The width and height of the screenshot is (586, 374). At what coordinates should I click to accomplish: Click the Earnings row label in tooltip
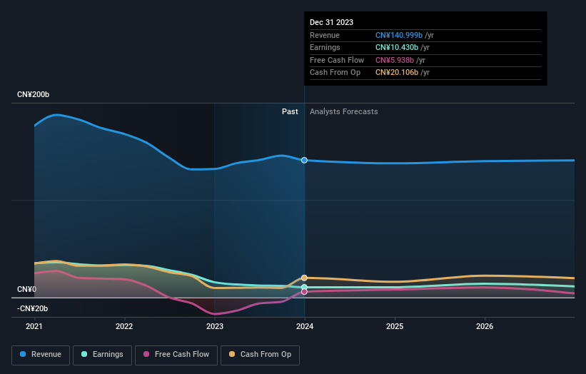pos(325,47)
